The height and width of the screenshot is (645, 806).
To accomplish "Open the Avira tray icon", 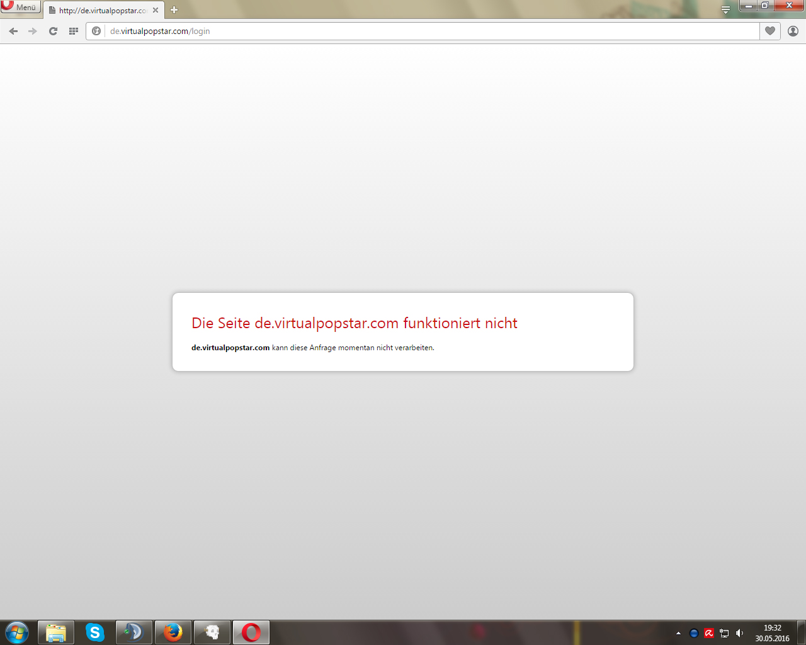I will [709, 633].
